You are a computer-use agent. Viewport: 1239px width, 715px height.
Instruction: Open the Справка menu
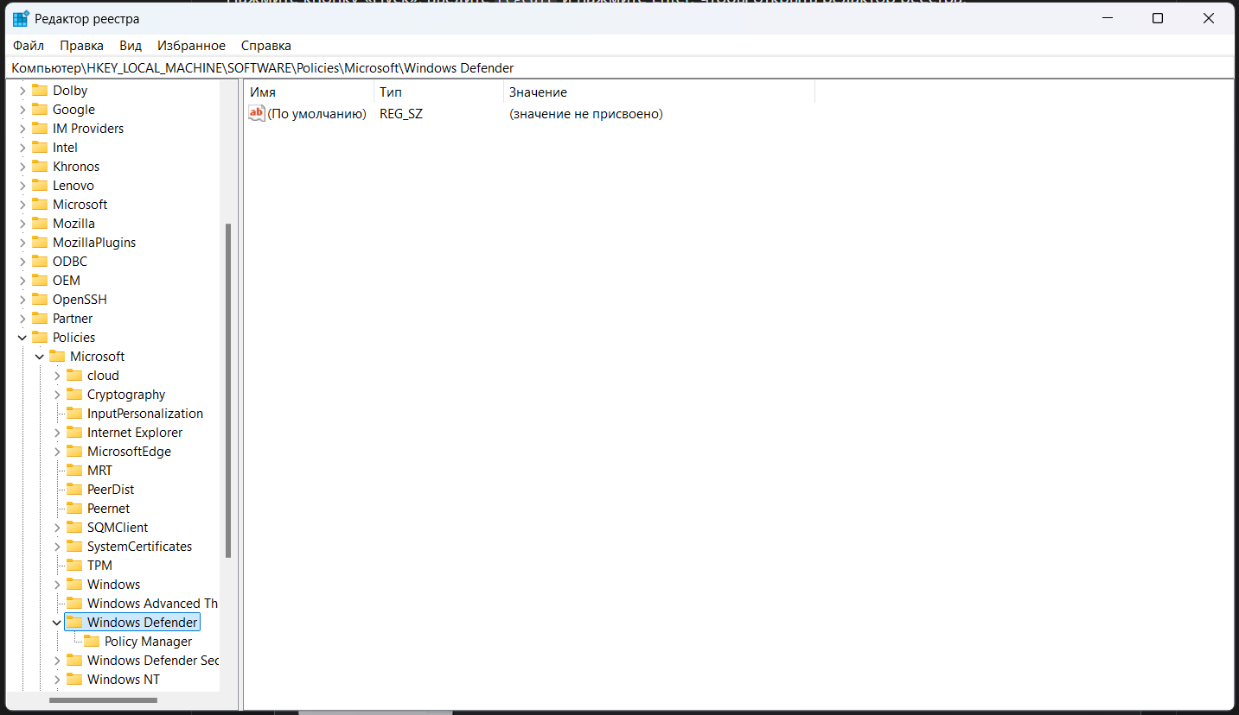pyautogui.click(x=266, y=46)
